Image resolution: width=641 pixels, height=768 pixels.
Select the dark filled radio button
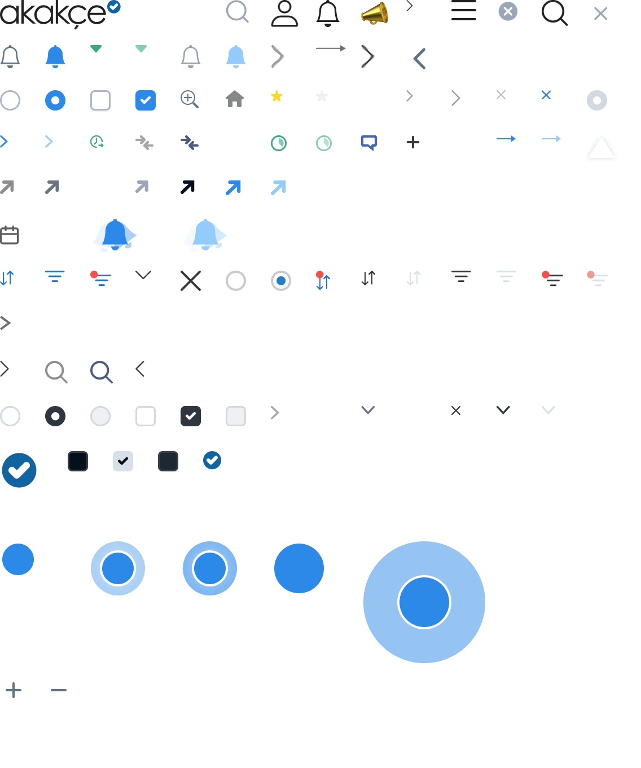pyautogui.click(x=55, y=416)
